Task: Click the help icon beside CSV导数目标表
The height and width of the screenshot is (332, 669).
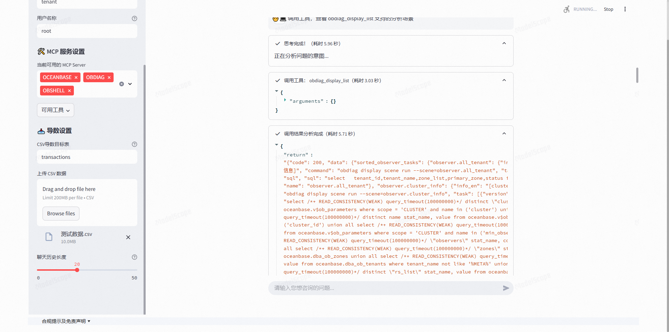Action: (134, 144)
